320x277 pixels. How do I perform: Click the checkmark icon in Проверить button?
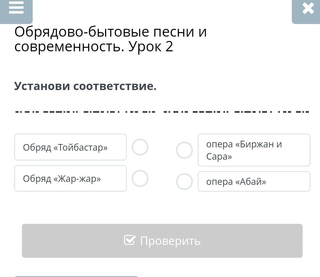[130, 240]
